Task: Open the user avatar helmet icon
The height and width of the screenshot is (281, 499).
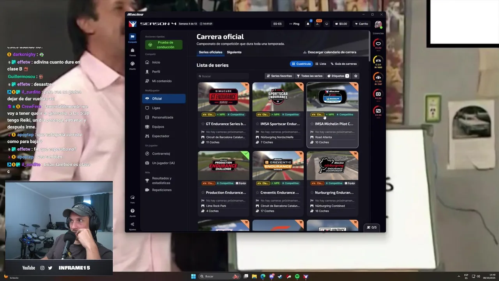Action: tap(378, 25)
